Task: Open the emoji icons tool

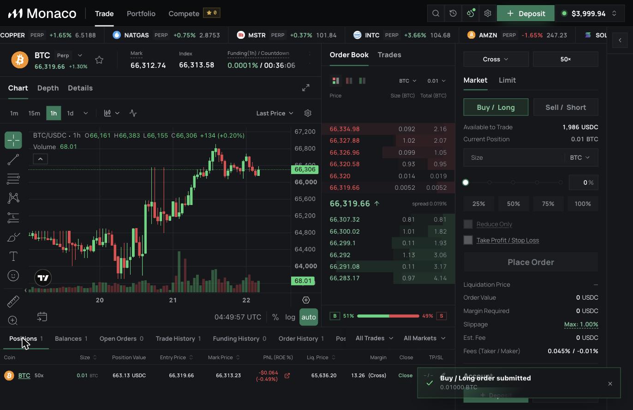Action: point(13,276)
